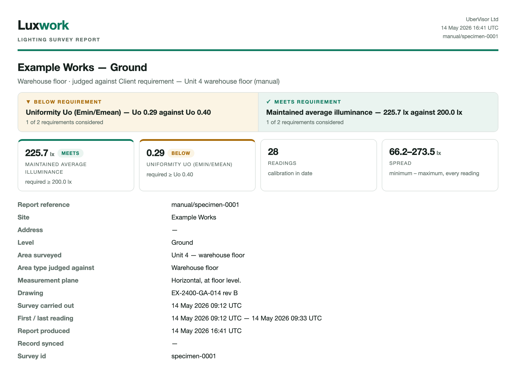Screen dimensions: 516x380
Task: Click the First / last reading label
Action: click(45, 318)
